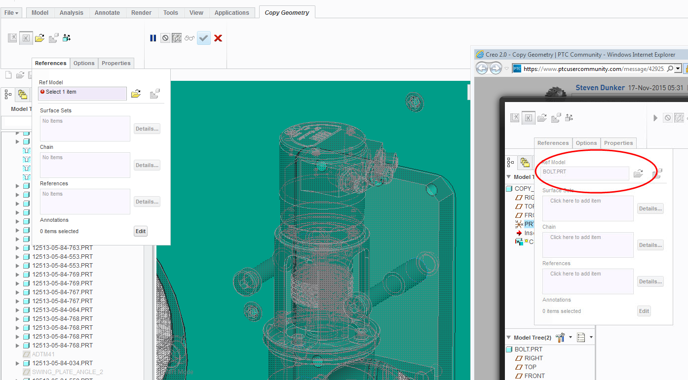The image size is (688, 380).
Task: Cancel feature with the red X button
Action: (218, 38)
